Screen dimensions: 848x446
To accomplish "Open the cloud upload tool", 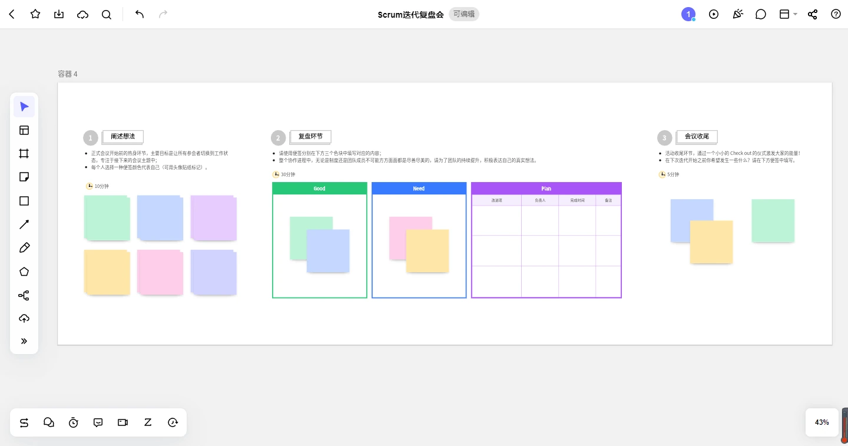I will pos(24,319).
